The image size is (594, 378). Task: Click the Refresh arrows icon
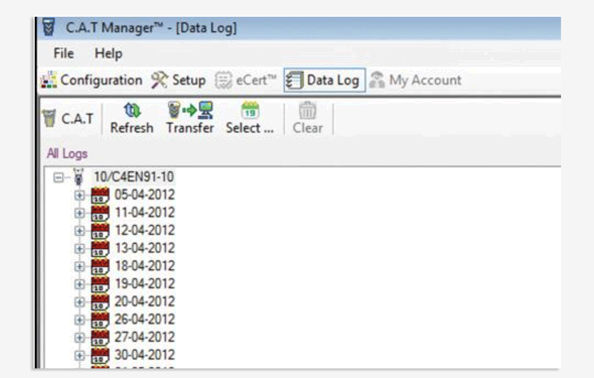(x=132, y=110)
